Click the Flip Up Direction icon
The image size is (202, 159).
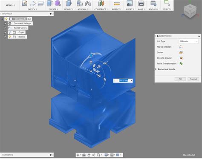(181, 47)
